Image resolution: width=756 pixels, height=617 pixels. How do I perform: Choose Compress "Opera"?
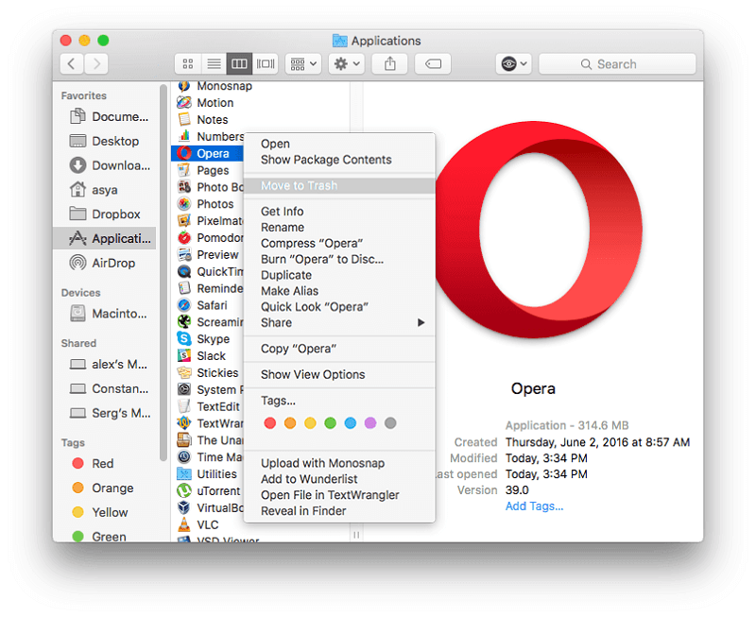(x=339, y=243)
